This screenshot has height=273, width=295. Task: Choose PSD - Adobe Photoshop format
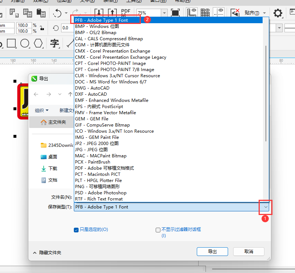tap(168, 193)
